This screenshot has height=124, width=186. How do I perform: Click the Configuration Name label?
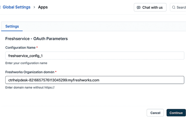[x=20, y=48]
